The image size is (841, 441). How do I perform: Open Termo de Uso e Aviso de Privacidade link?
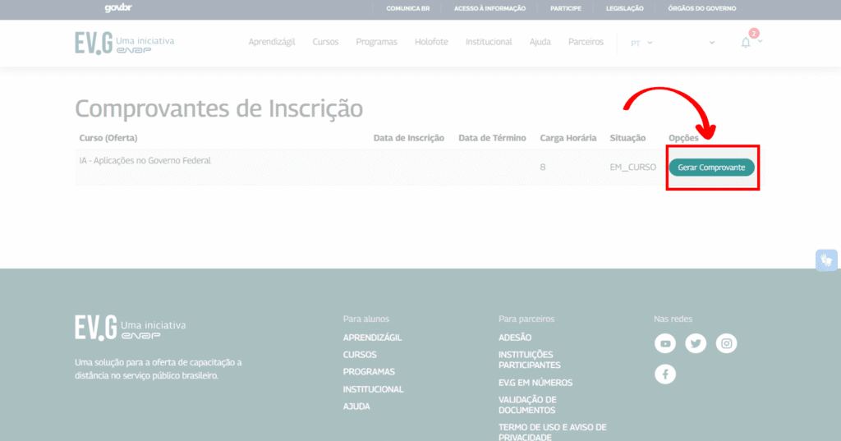click(553, 432)
